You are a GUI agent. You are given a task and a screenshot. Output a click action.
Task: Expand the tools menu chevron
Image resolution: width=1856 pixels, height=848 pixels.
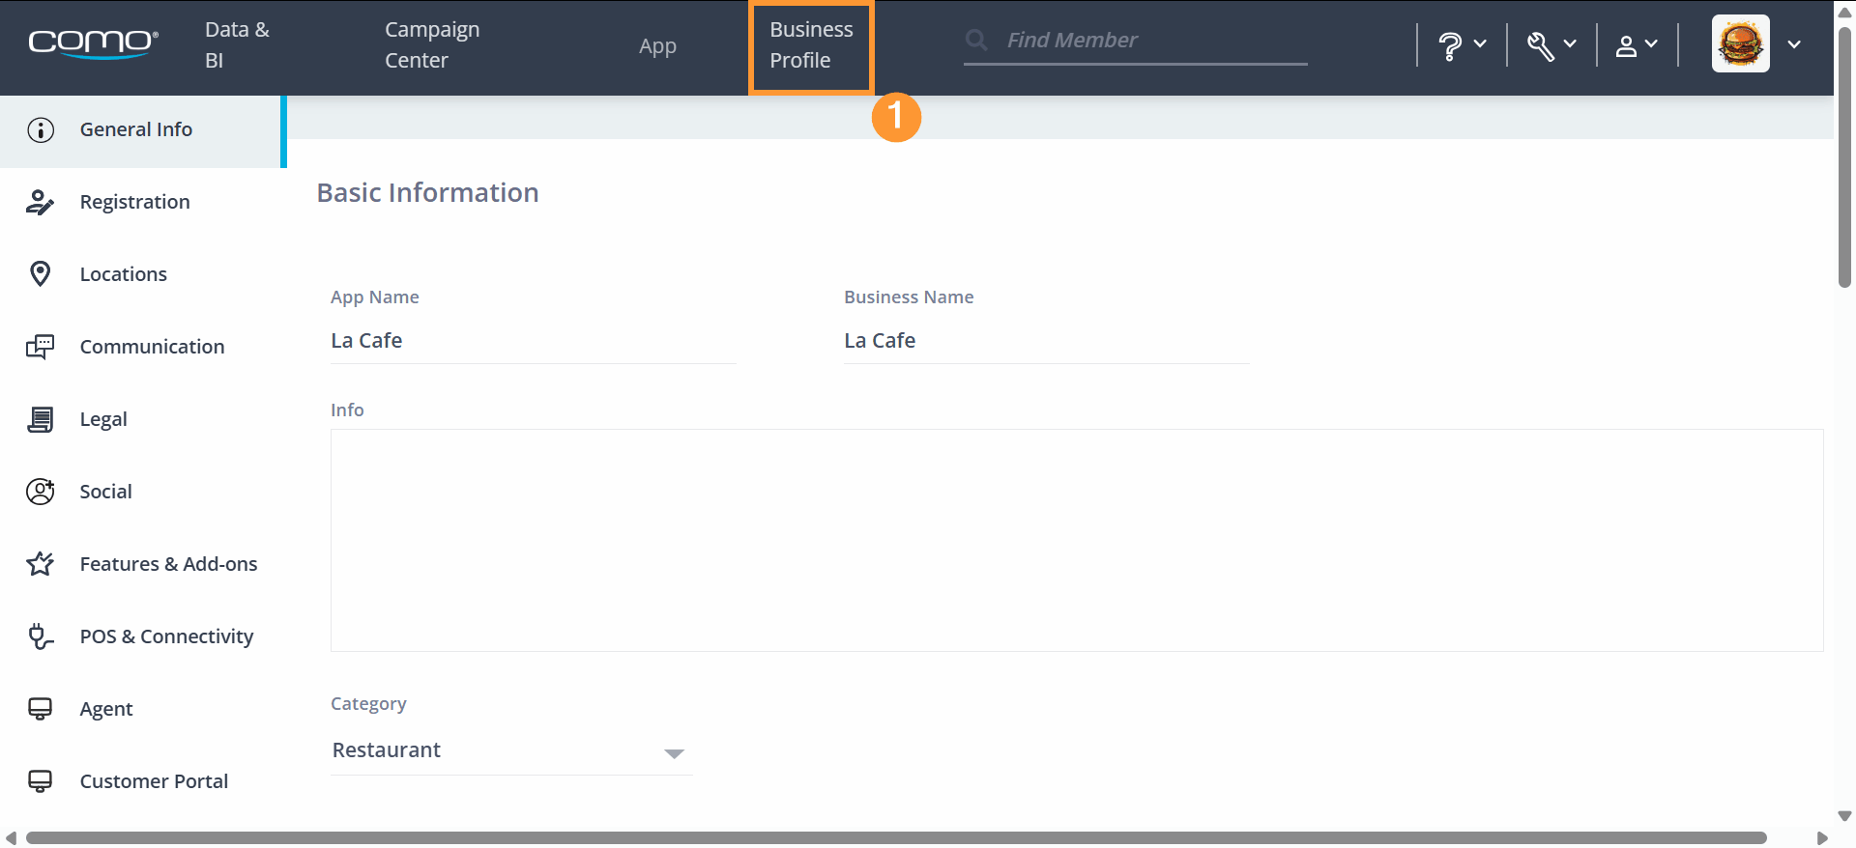pyautogui.click(x=1570, y=43)
